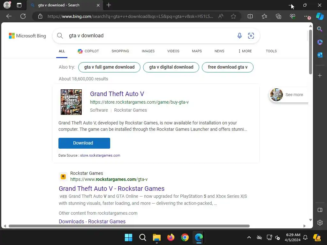The height and width of the screenshot is (245, 327).
Task: Click Microsoft Bing logo
Action: [x=27, y=36]
